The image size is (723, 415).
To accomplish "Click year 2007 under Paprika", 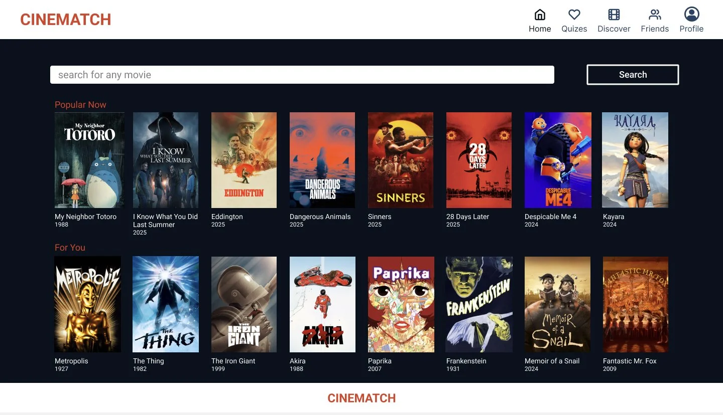I will [375, 369].
